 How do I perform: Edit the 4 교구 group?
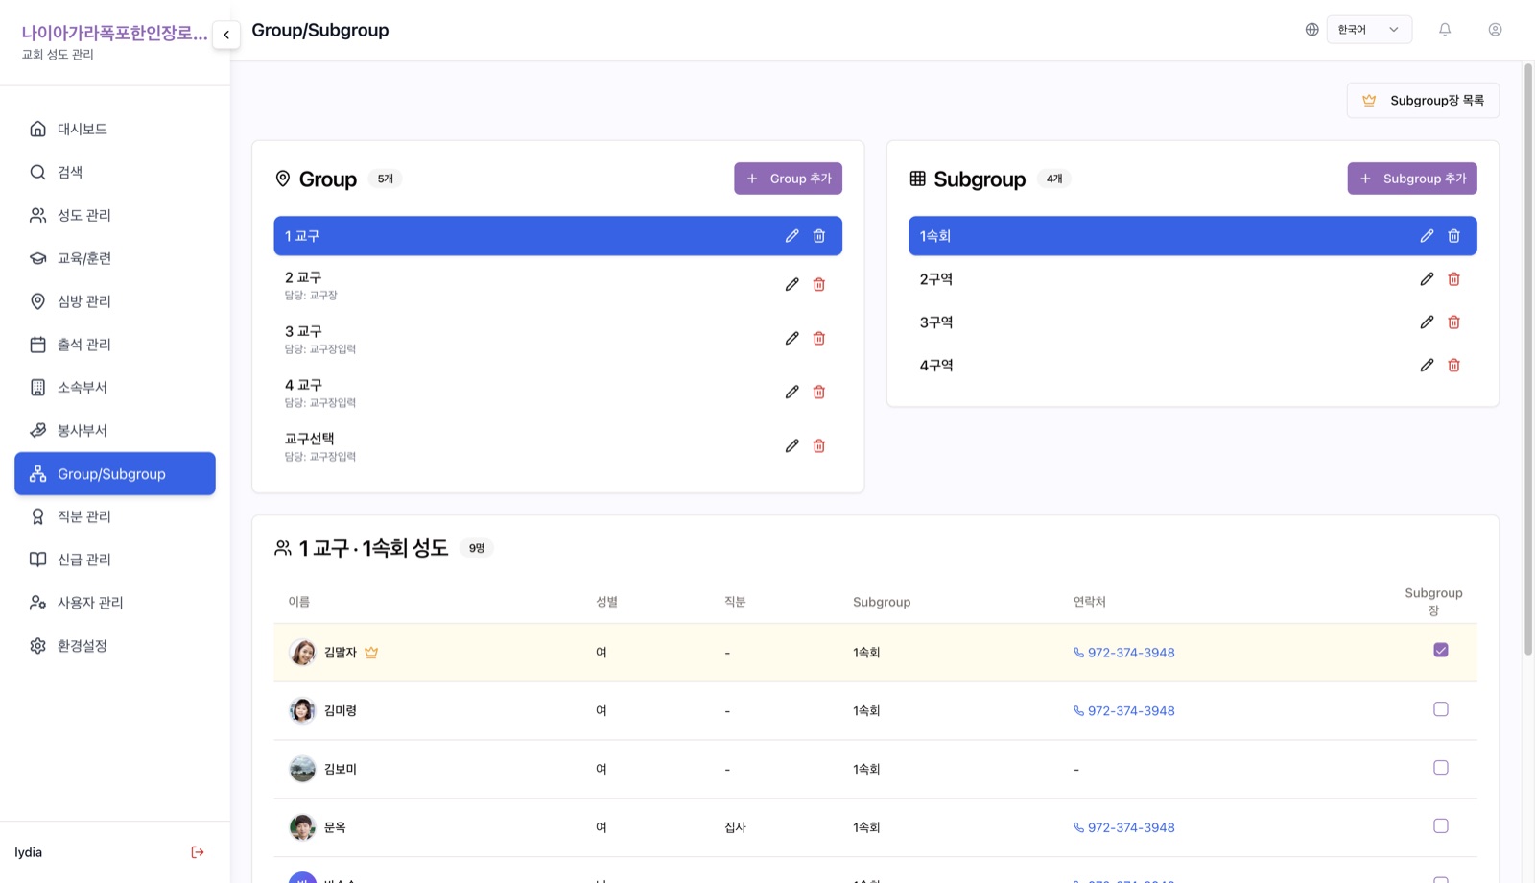coord(791,392)
